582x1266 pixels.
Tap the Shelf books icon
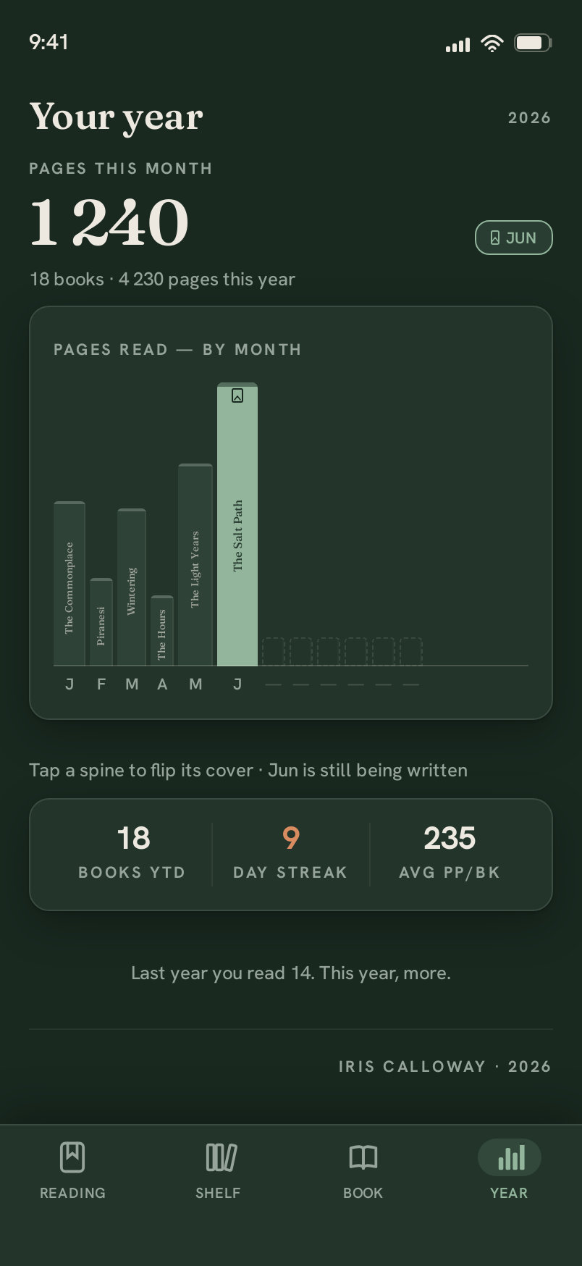click(221, 1157)
